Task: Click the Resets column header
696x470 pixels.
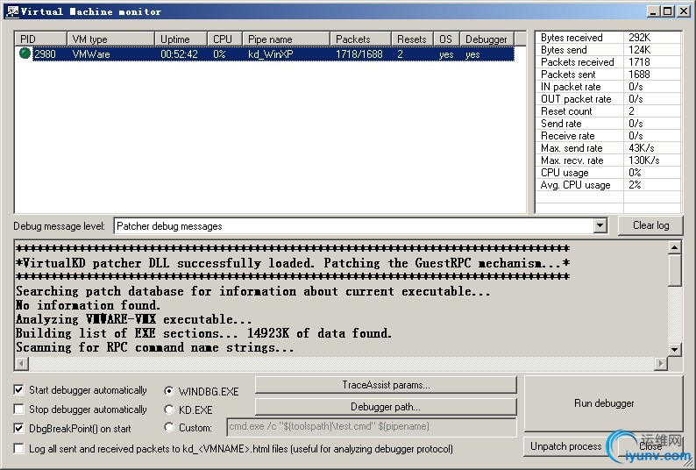Action: coord(412,39)
